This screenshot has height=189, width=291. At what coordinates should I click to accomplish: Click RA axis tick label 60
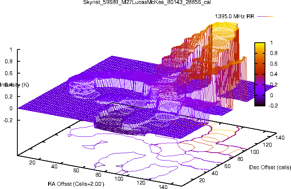[x=76, y=170]
